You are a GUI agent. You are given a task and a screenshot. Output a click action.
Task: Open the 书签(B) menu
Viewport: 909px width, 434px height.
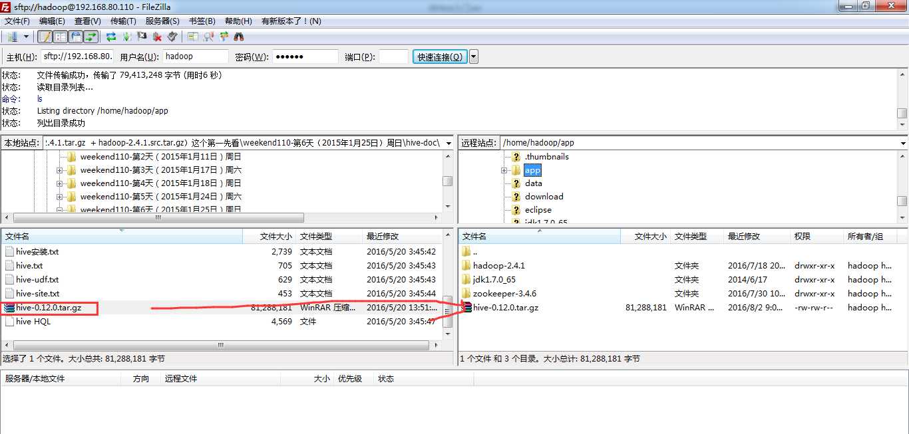pos(202,21)
